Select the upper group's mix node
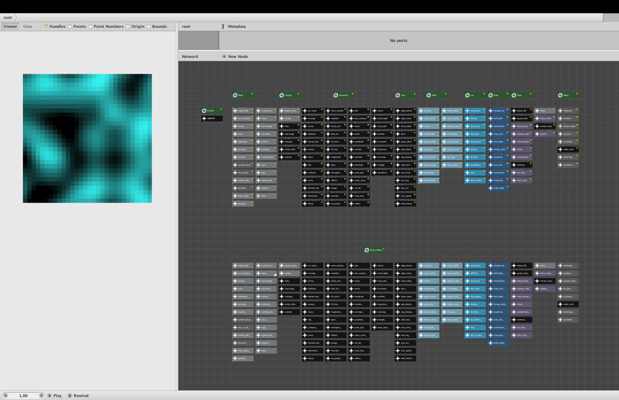 pos(475,173)
